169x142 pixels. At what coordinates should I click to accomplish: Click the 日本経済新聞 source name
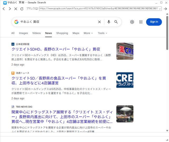(x=23, y=44)
